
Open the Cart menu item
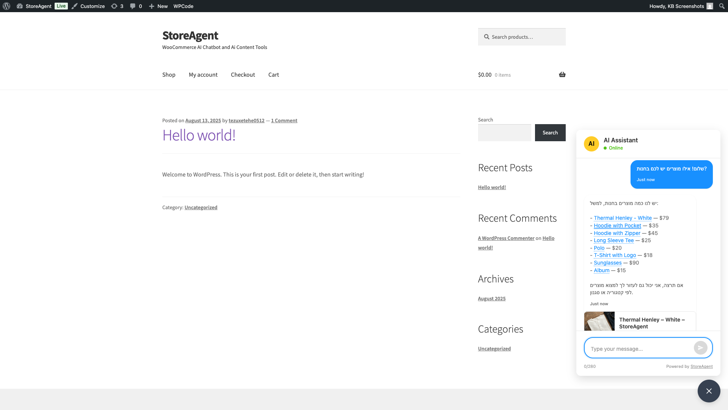(274, 75)
